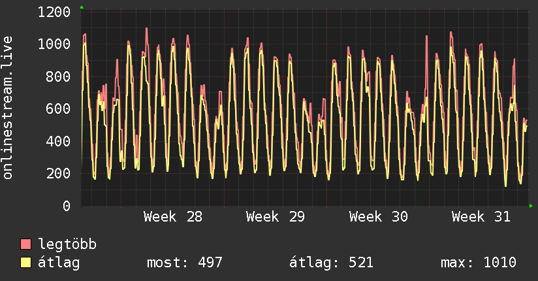Click the Week 31 axis label
The width and height of the screenshot is (538, 281).
[x=481, y=217]
